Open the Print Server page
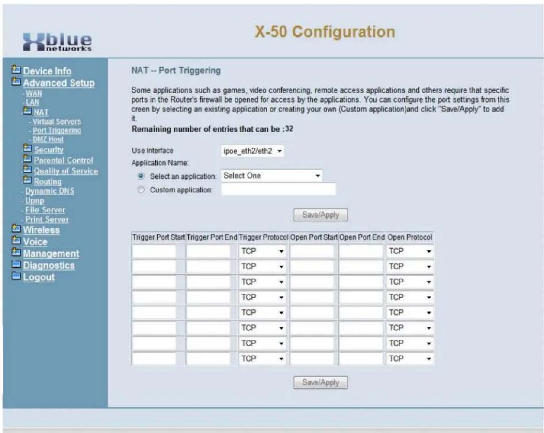 47,219
